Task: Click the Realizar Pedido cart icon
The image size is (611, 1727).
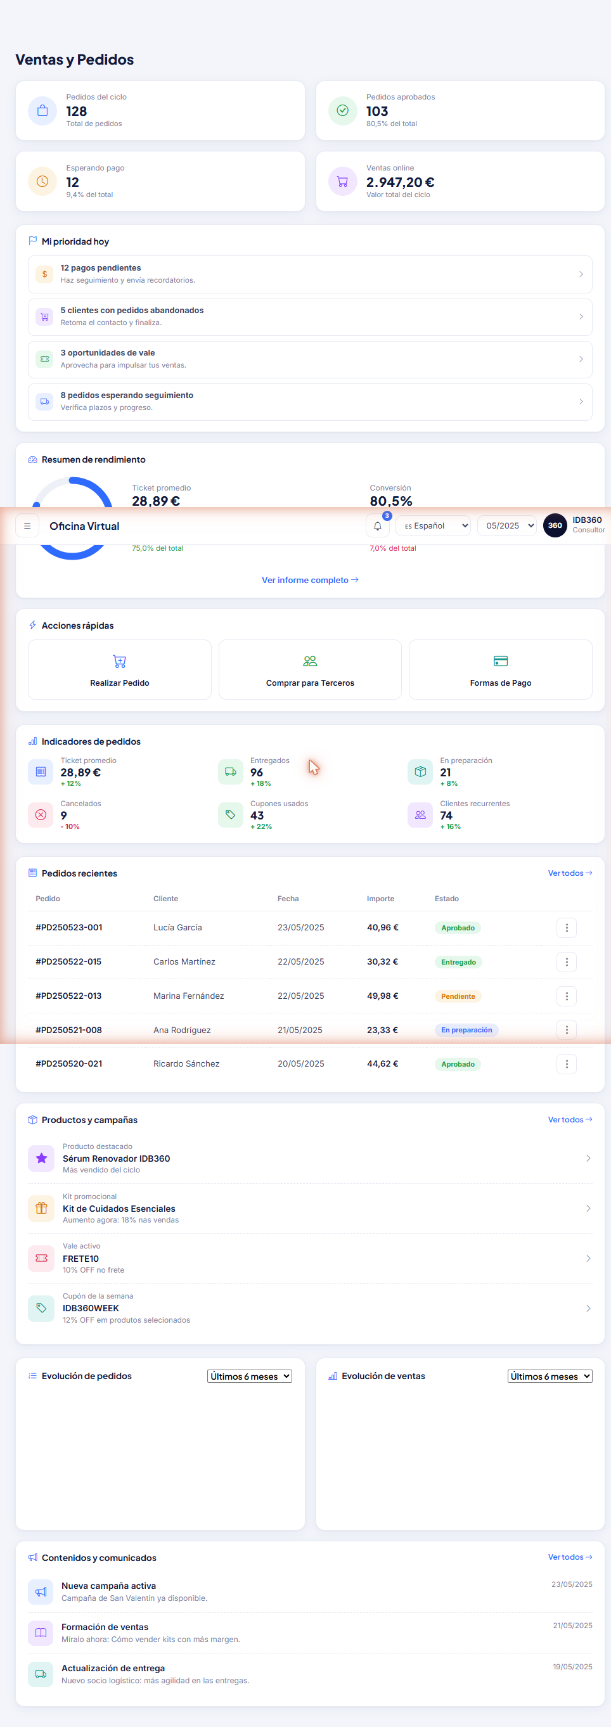Action: 119,662
